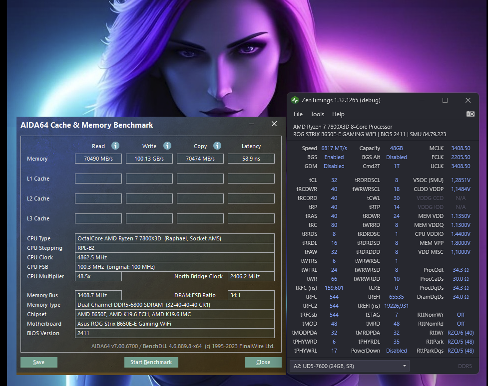Click the PowerDown Disabled value

(x=397, y=351)
